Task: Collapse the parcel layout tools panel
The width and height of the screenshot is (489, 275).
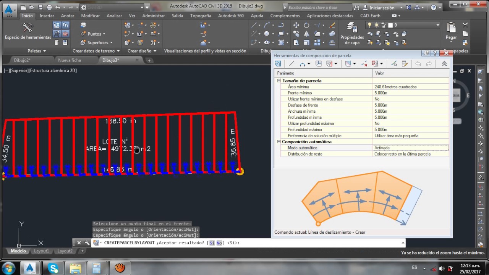Action: [444, 64]
